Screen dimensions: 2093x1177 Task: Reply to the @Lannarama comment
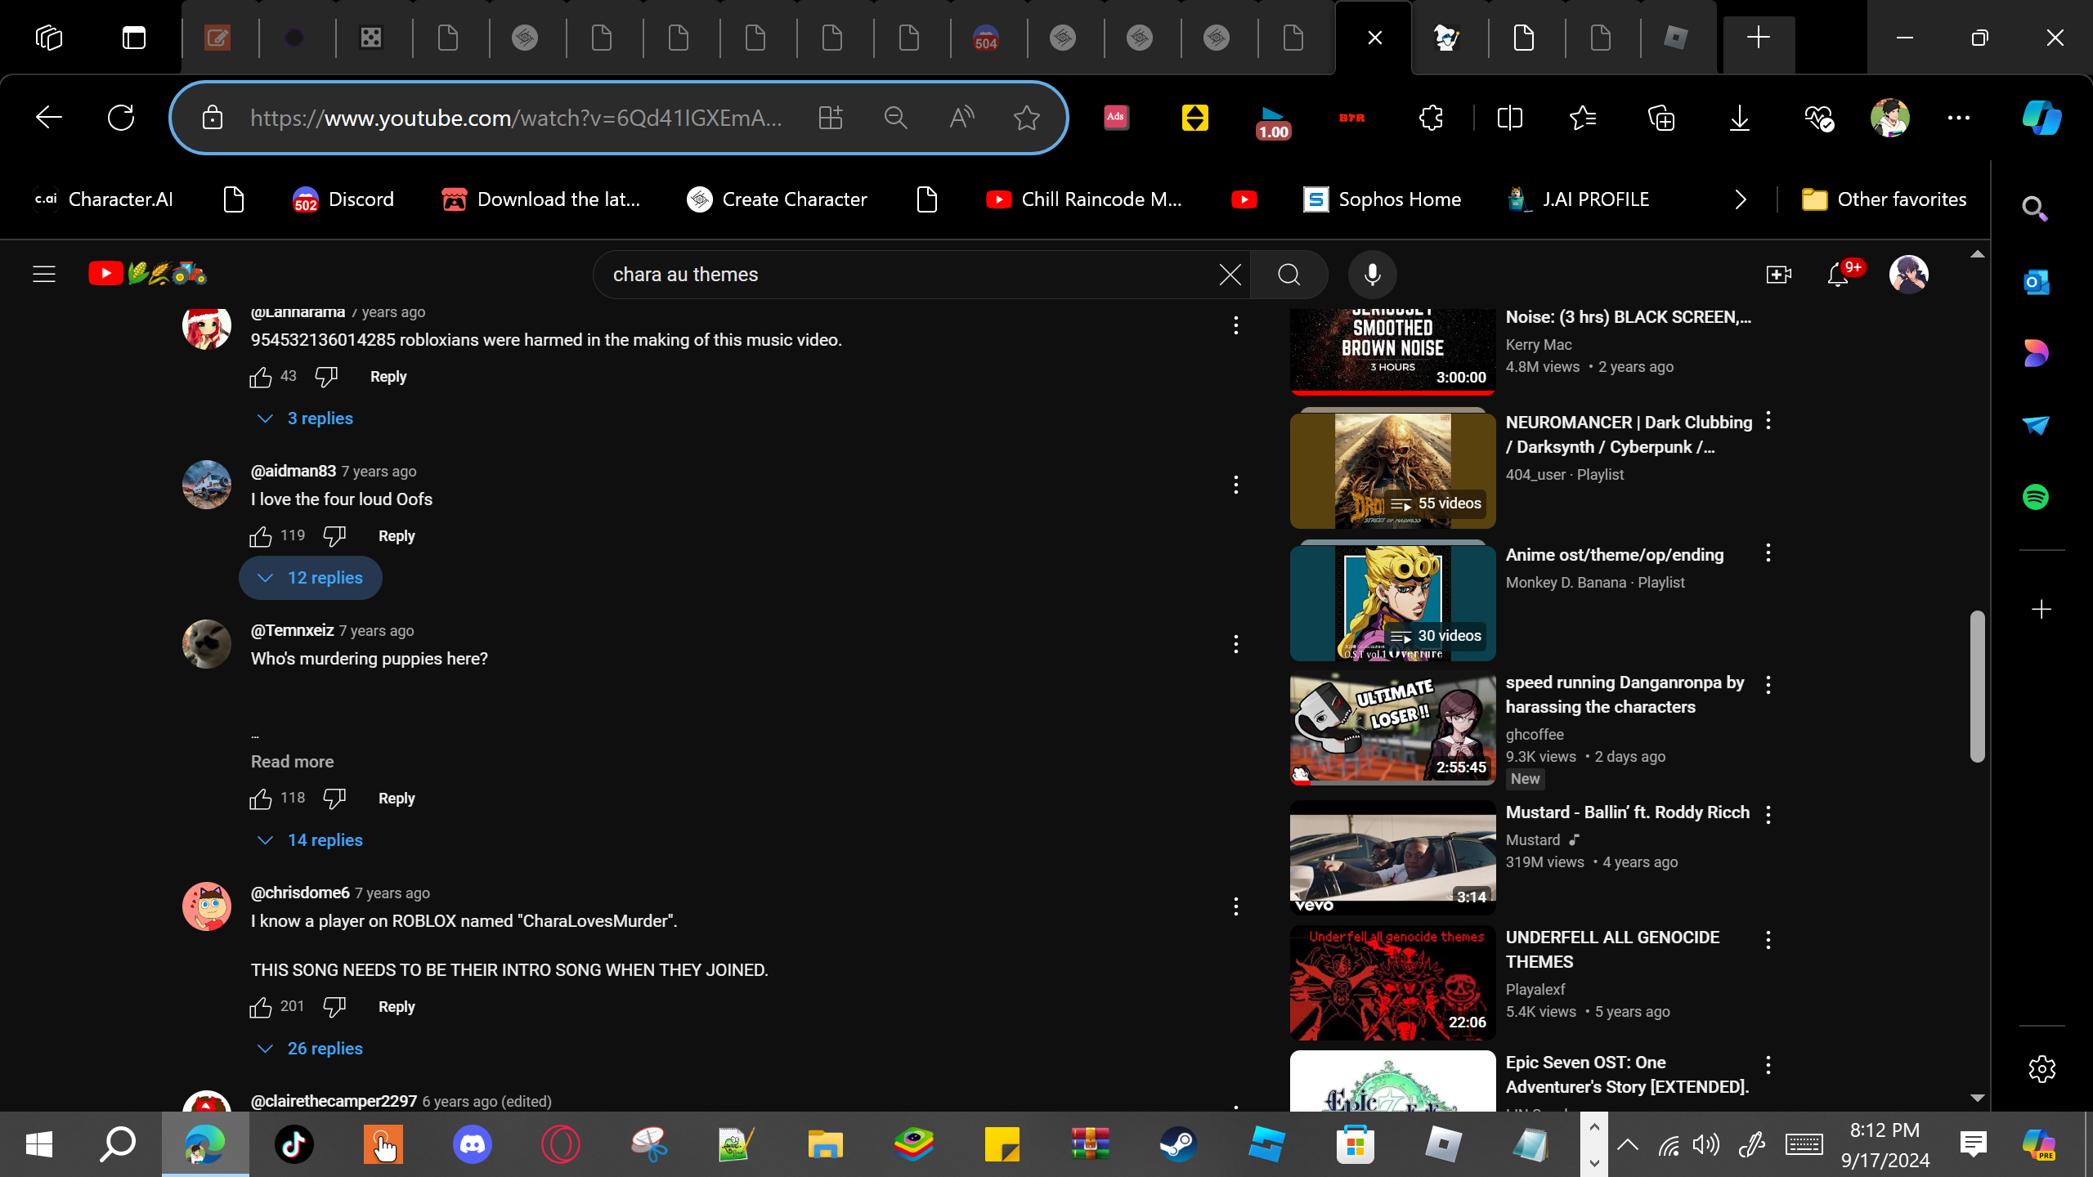point(388,377)
